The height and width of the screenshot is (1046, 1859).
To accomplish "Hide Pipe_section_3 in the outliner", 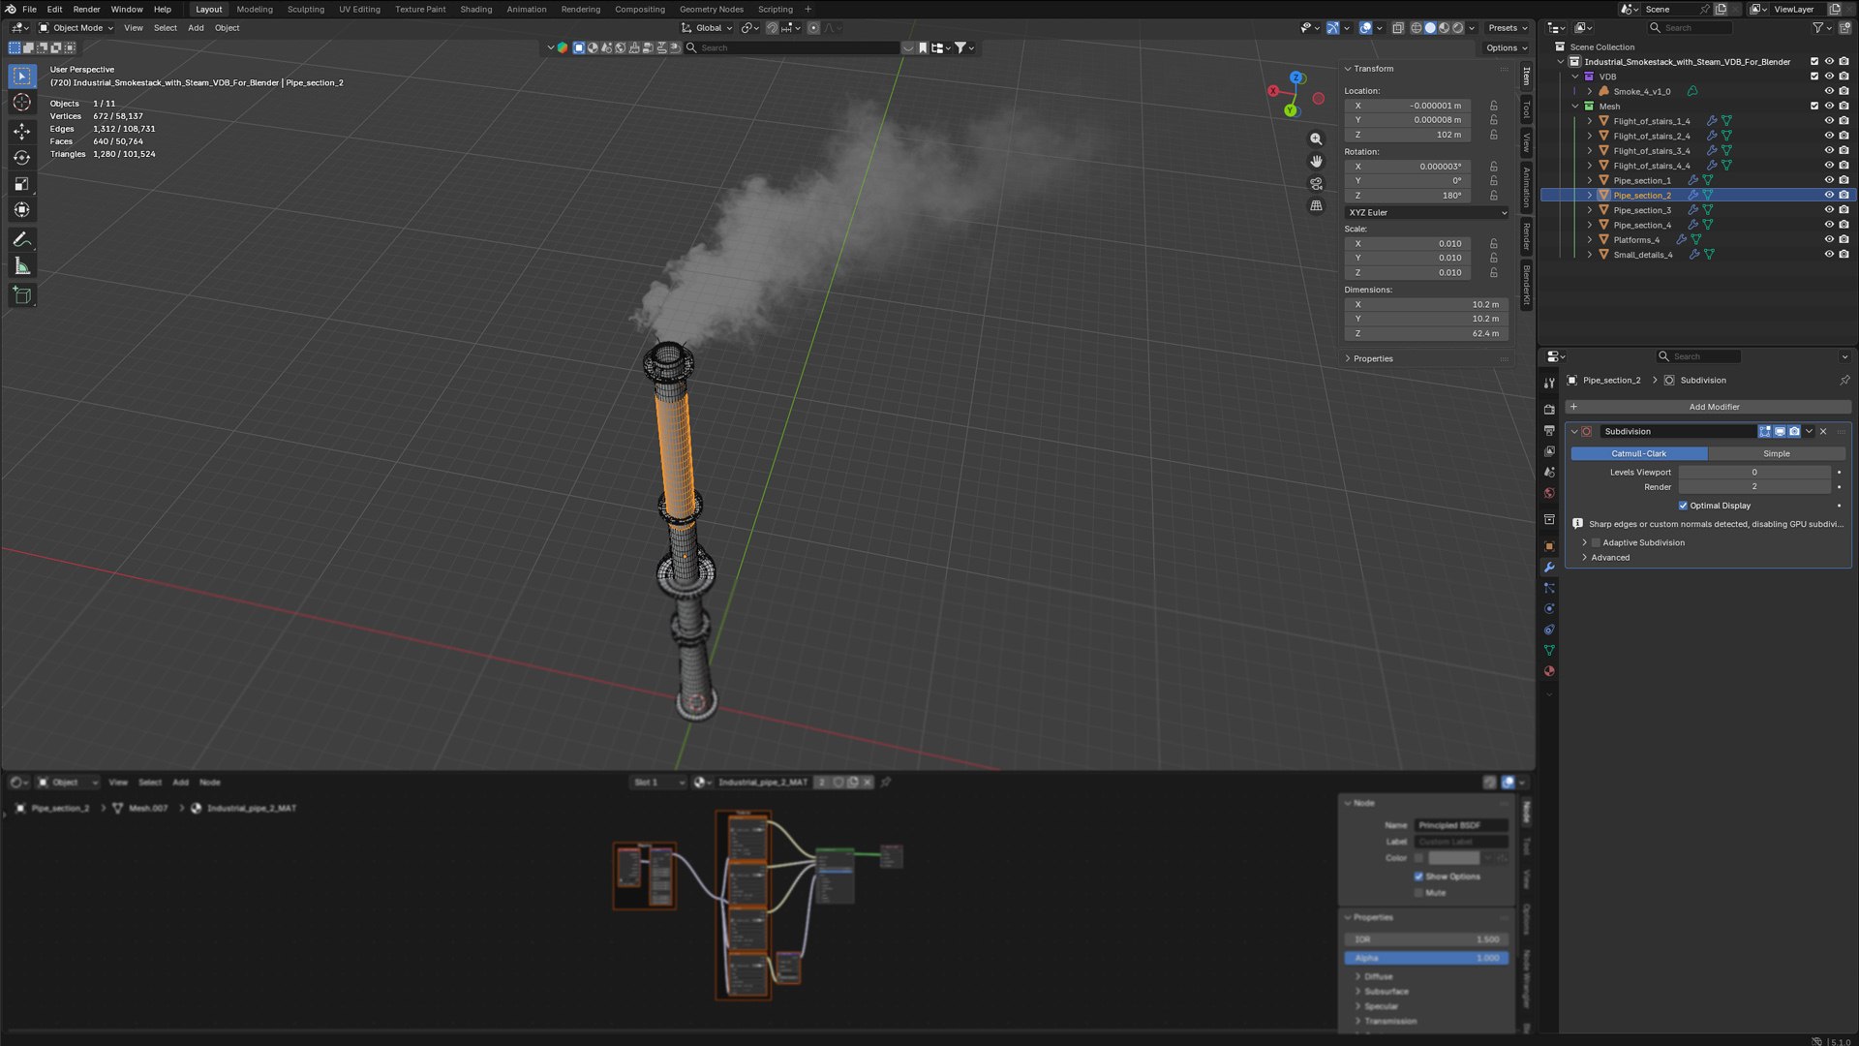I will tap(1829, 210).
